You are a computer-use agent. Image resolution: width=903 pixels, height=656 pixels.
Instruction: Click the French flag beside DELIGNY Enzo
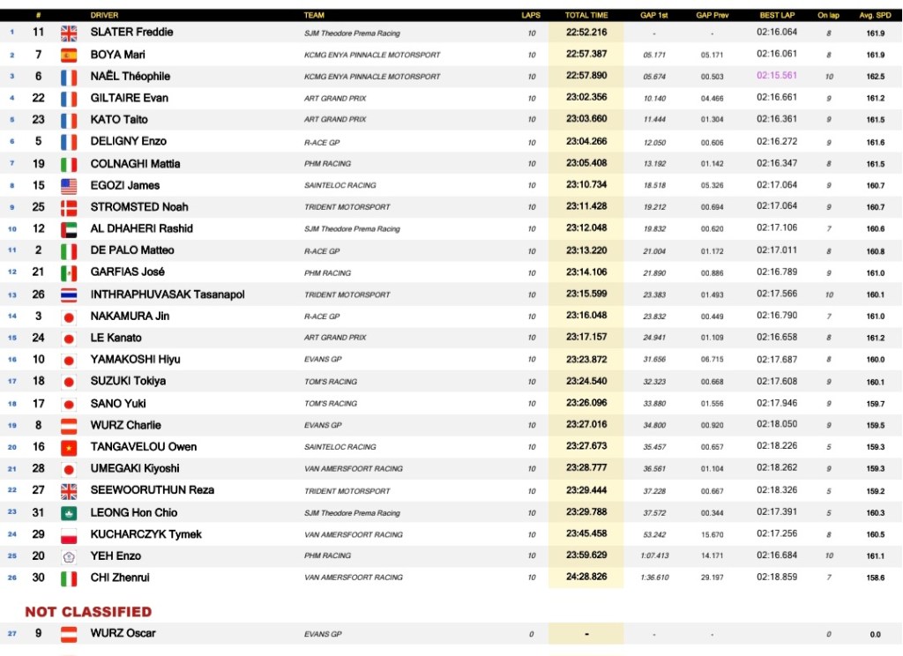click(x=69, y=142)
